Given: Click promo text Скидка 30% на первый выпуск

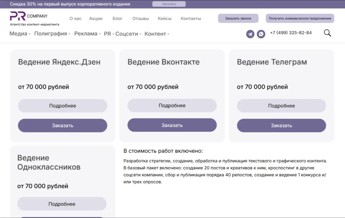Looking at the screenshot, I should 70,4.
